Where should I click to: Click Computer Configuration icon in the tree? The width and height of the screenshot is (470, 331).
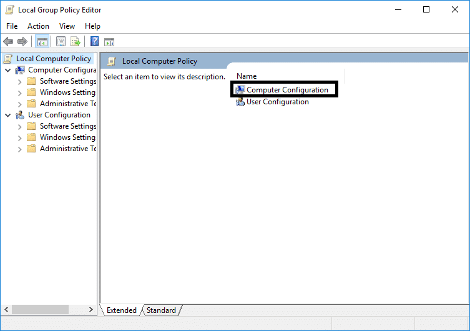point(20,70)
